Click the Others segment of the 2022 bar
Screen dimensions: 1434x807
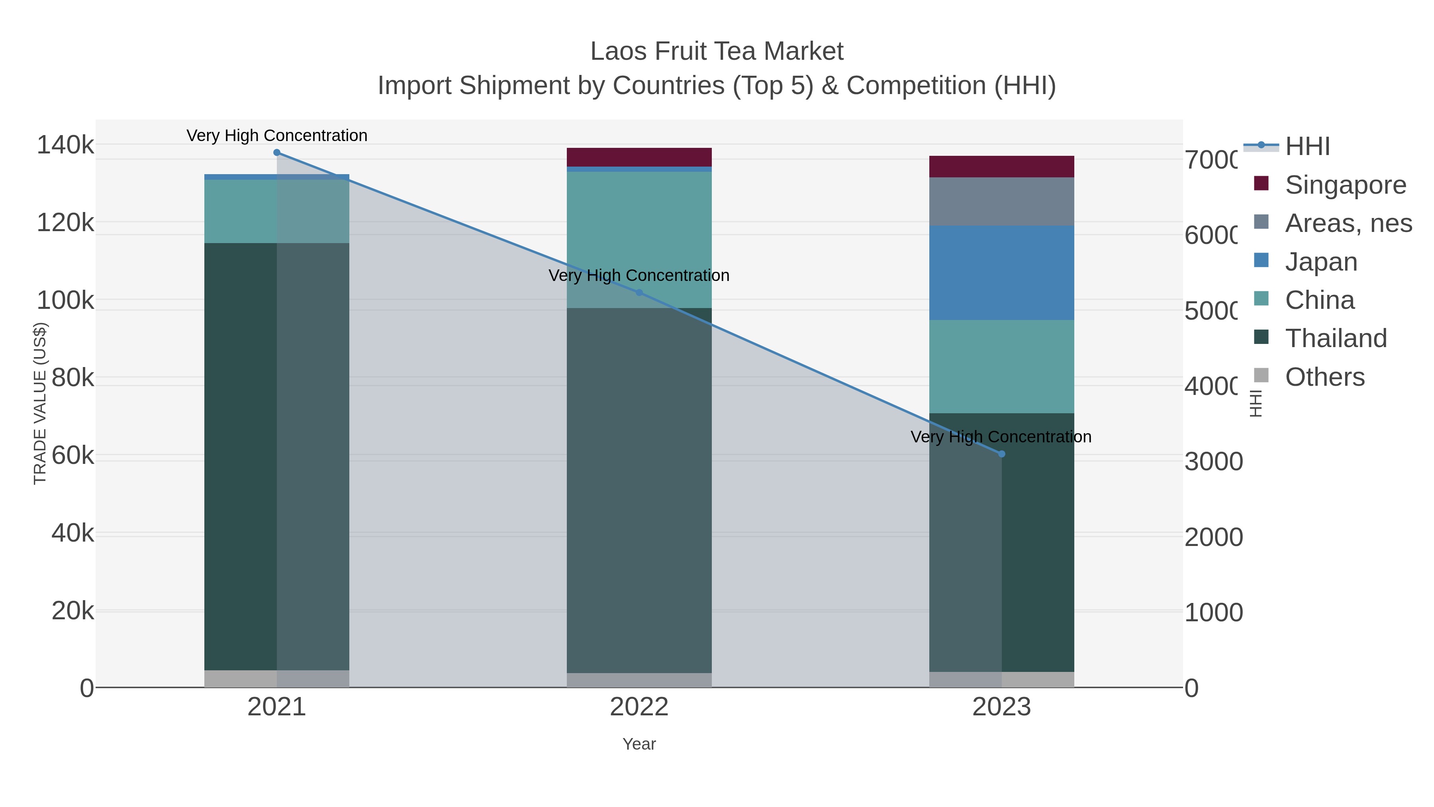coord(639,681)
